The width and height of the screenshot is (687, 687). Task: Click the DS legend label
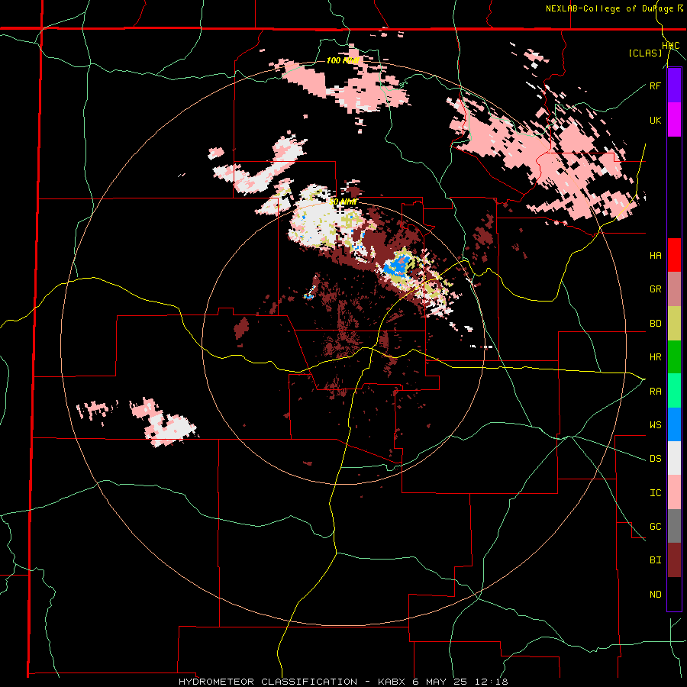pyautogui.click(x=655, y=460)
